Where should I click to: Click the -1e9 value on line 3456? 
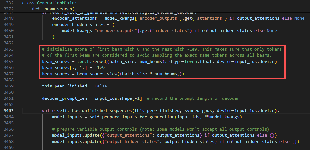point(99,67)
